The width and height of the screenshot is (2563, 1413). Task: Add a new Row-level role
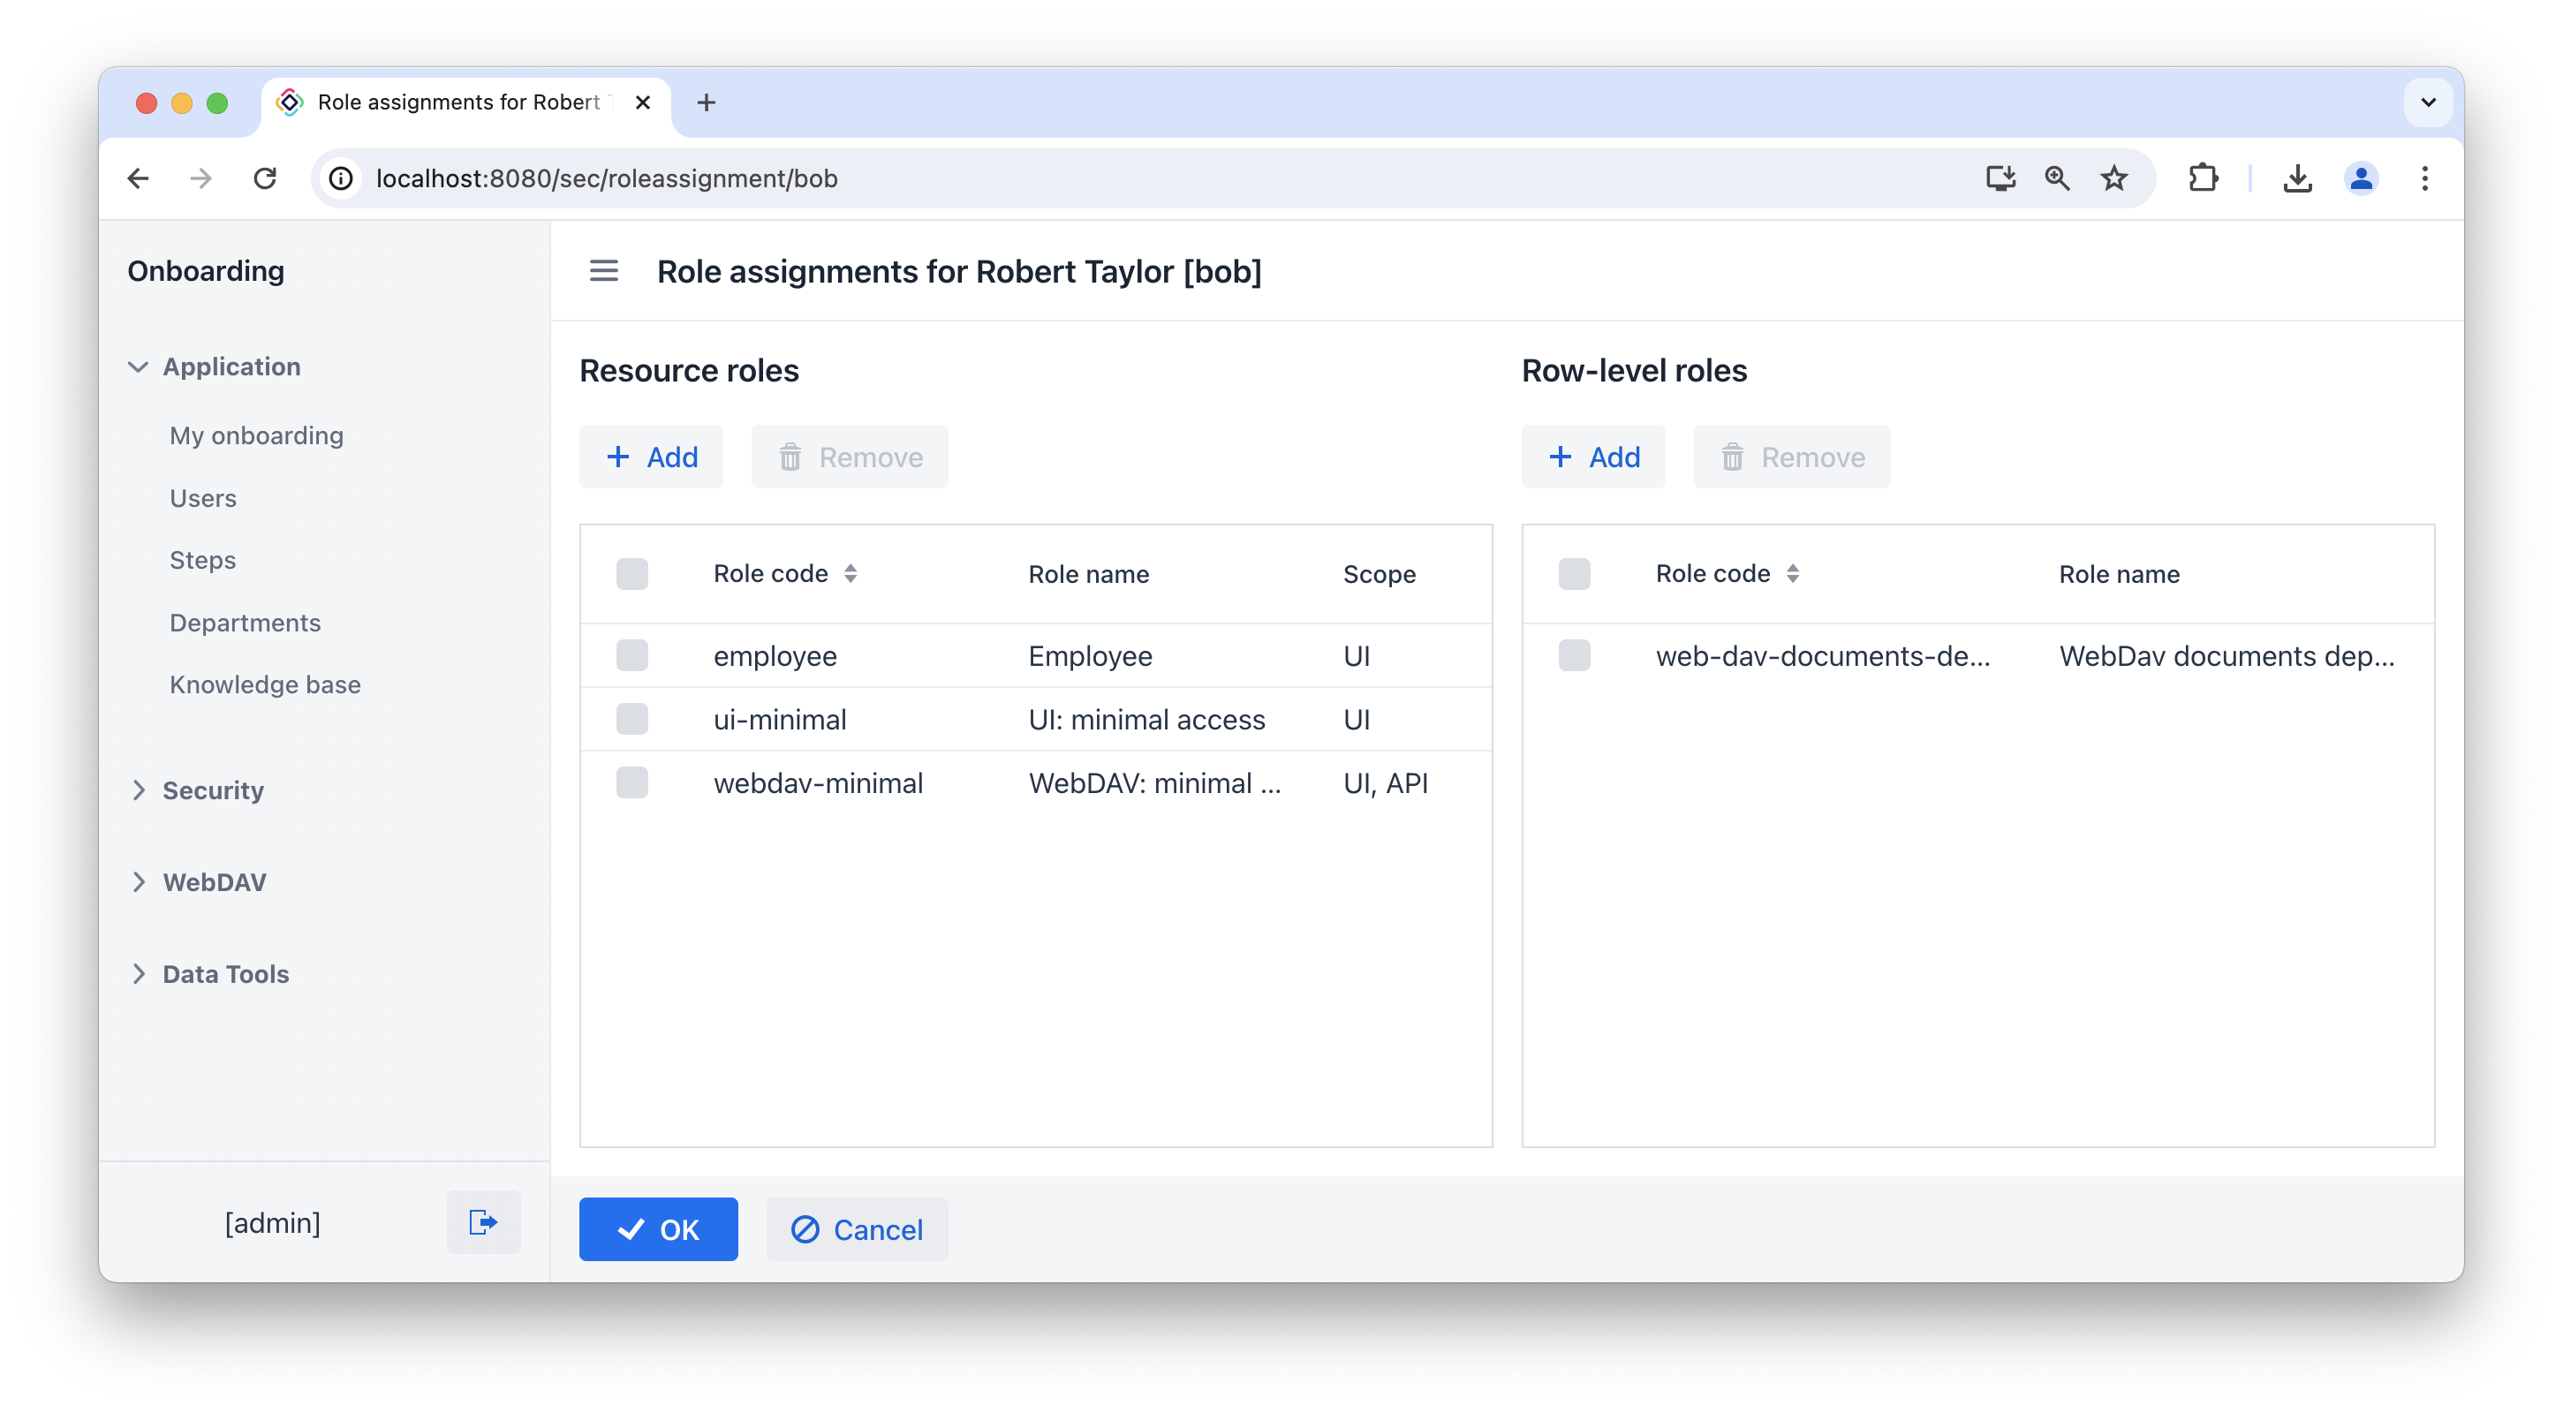point(1593,457)
